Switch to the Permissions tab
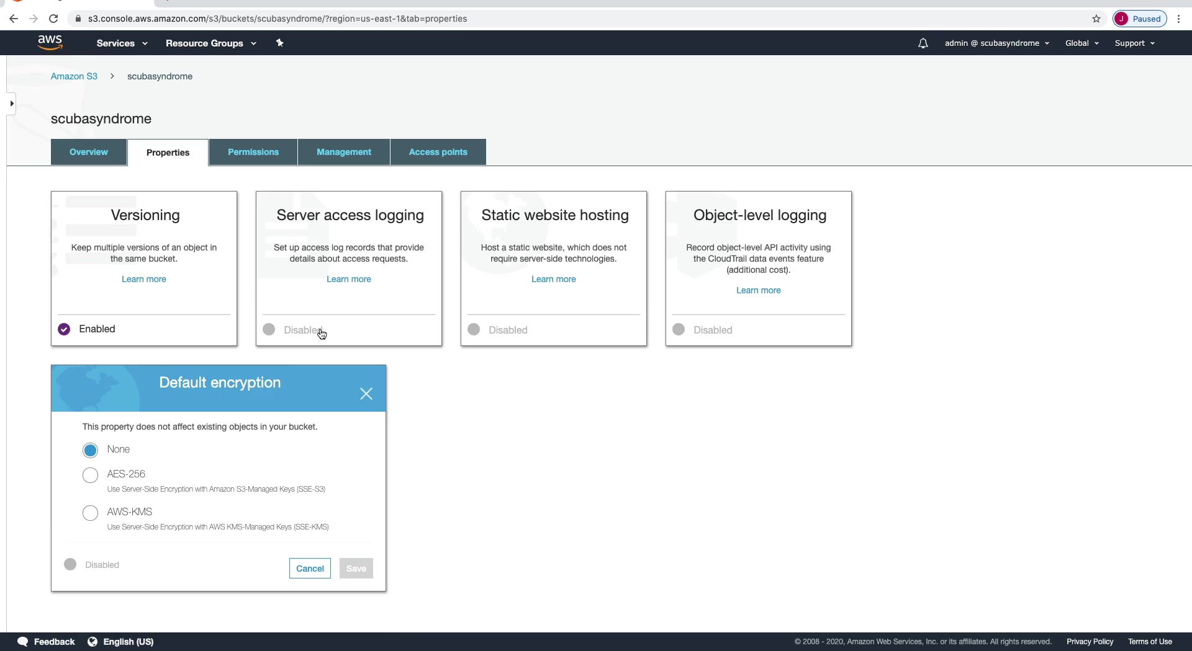 tap(253, 152)
